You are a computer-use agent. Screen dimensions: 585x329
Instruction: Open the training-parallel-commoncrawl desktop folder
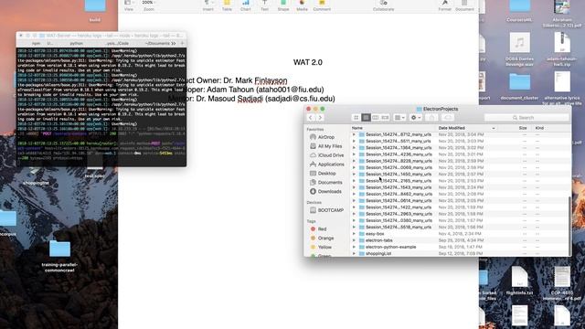point(59,256)
